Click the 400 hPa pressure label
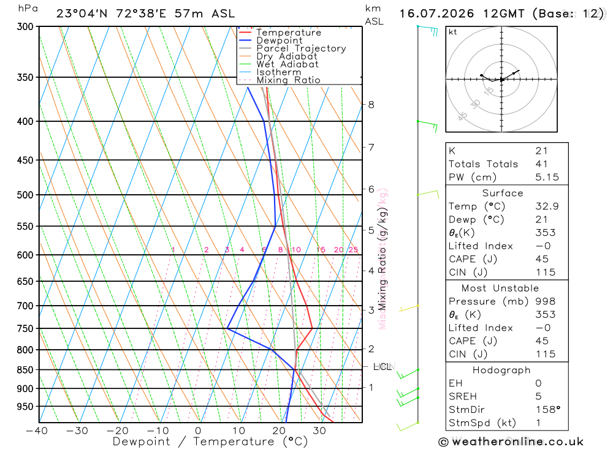Screen dimensions: 613x449 pos(25,121)
